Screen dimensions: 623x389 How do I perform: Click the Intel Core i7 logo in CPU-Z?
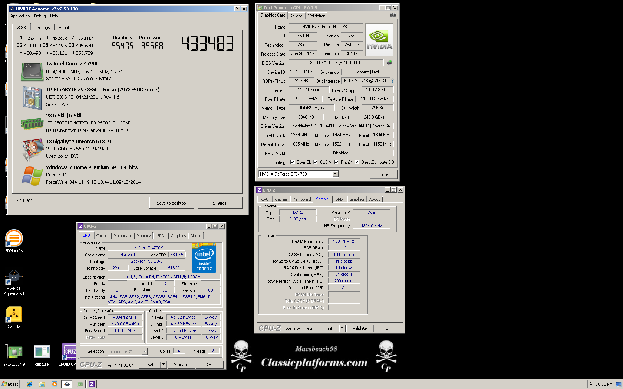tap(204, 258)
